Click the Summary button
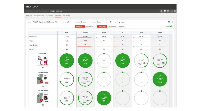 tap(122, 26)
